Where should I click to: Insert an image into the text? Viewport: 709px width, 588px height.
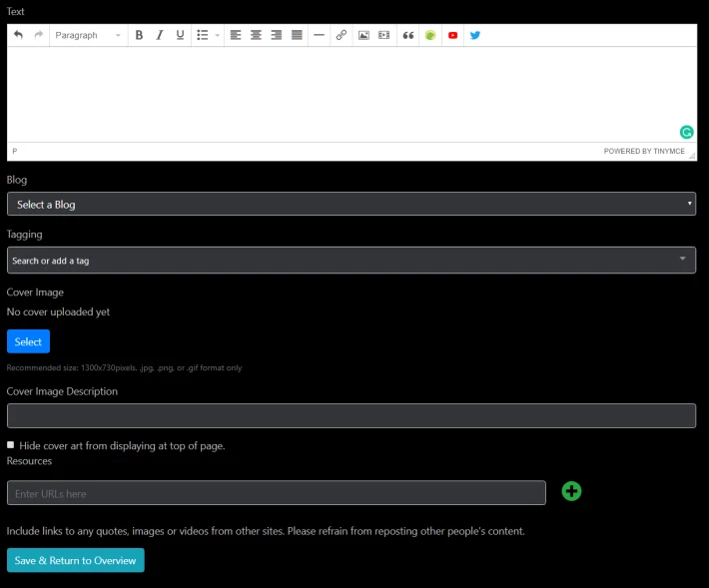pyautogui.click(x=363, y=35)
